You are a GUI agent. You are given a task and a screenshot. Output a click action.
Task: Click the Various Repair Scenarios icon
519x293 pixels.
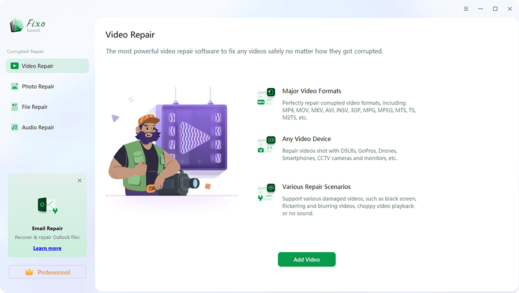tap(266, 193)
